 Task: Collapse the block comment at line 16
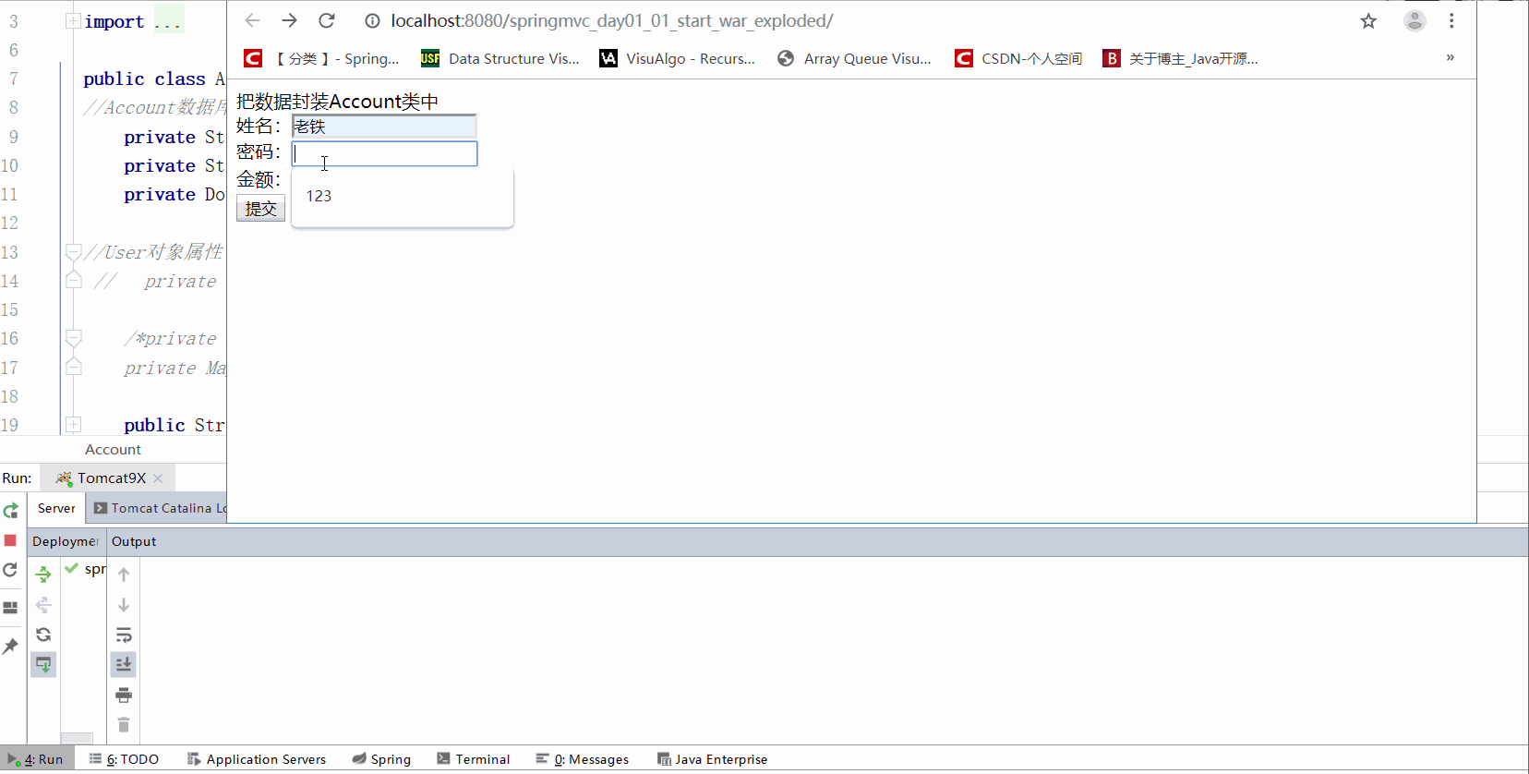73,338
